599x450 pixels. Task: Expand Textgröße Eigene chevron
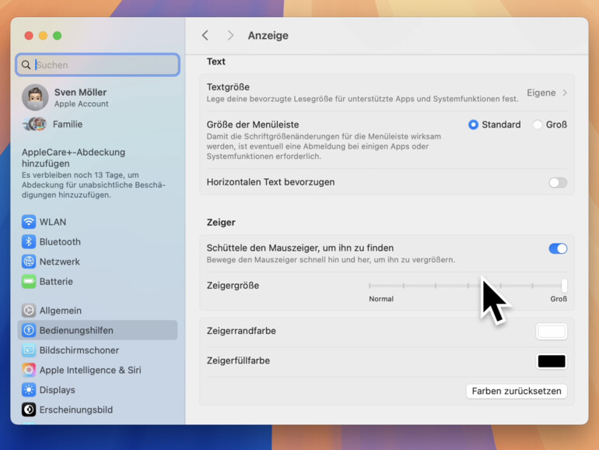tap(565, 93)
